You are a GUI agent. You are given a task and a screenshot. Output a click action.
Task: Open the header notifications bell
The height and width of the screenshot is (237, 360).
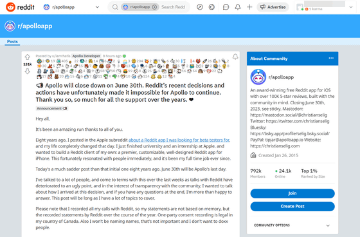click(238, 7)
